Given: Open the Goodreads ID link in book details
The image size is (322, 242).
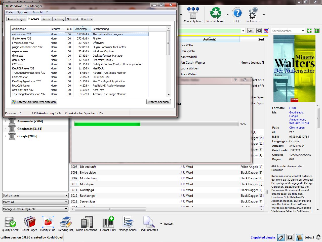Looking at the screenshot, I should coord(296,112).
